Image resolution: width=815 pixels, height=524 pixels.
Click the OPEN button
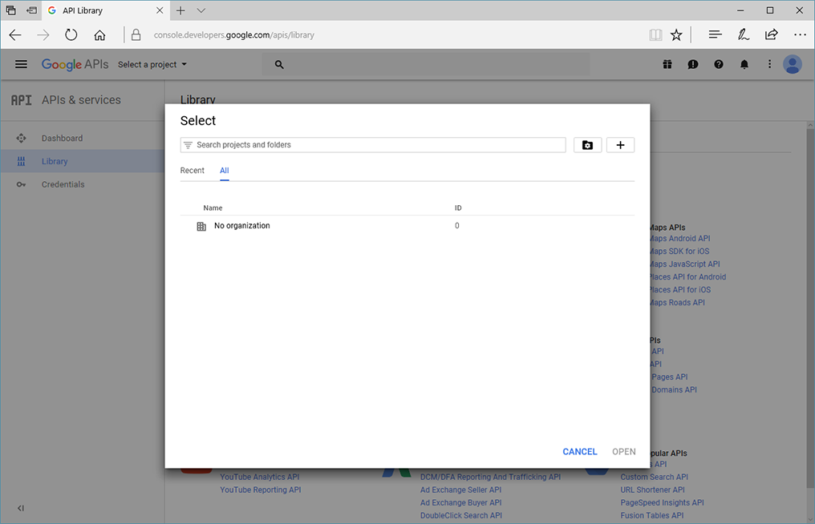tap(624, 451)
